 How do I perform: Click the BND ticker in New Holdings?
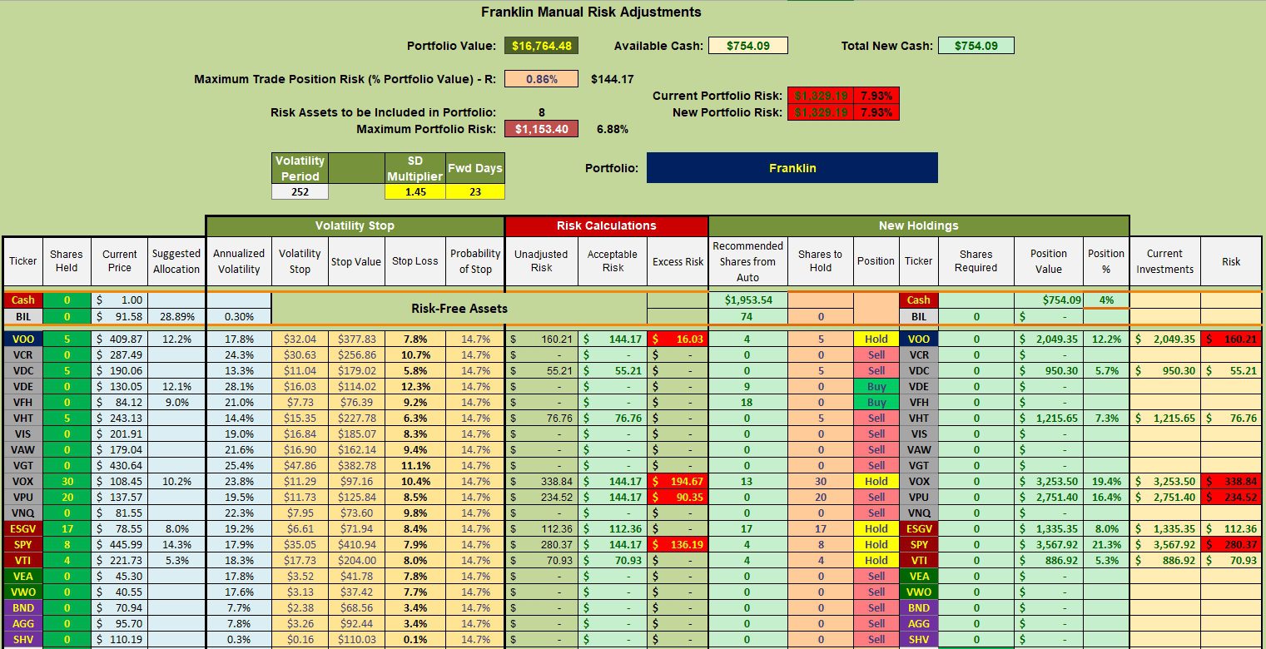coord(918,608)
